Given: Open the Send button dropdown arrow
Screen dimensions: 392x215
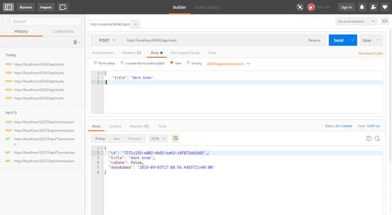Looking at the screenshot, I should tap(352, 40).
